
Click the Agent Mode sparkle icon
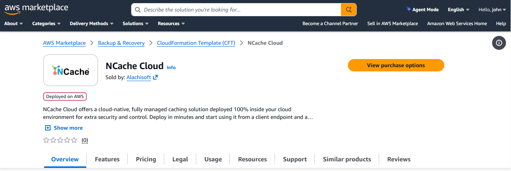(x=408, y=9)
